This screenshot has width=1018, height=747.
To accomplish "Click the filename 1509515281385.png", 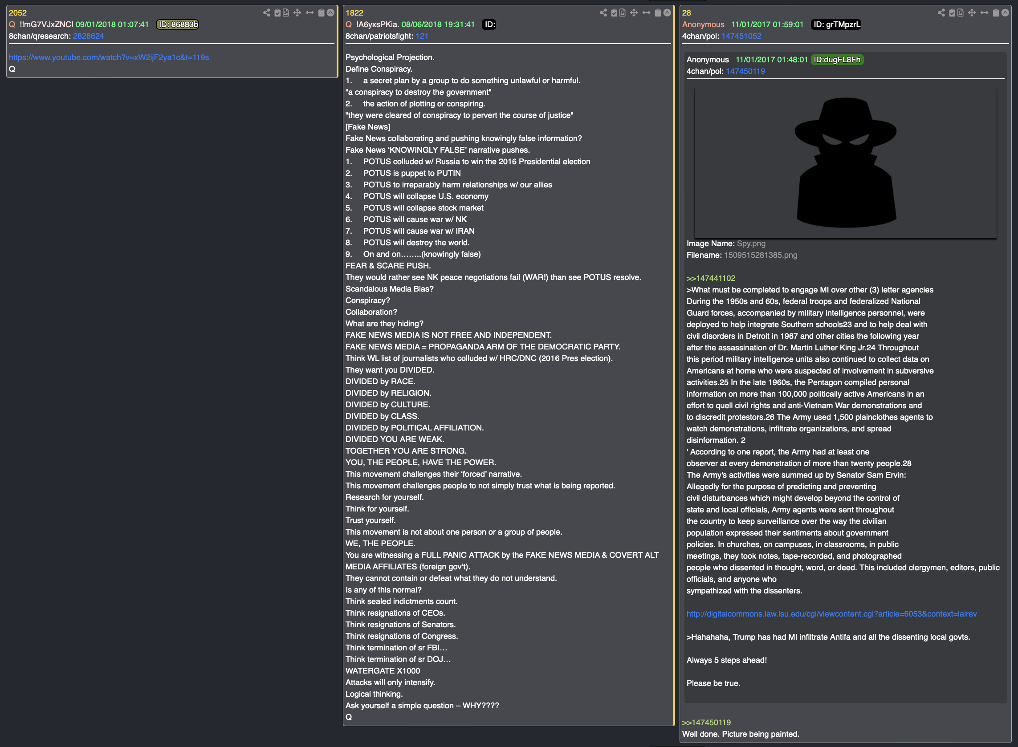I will 761,256.
